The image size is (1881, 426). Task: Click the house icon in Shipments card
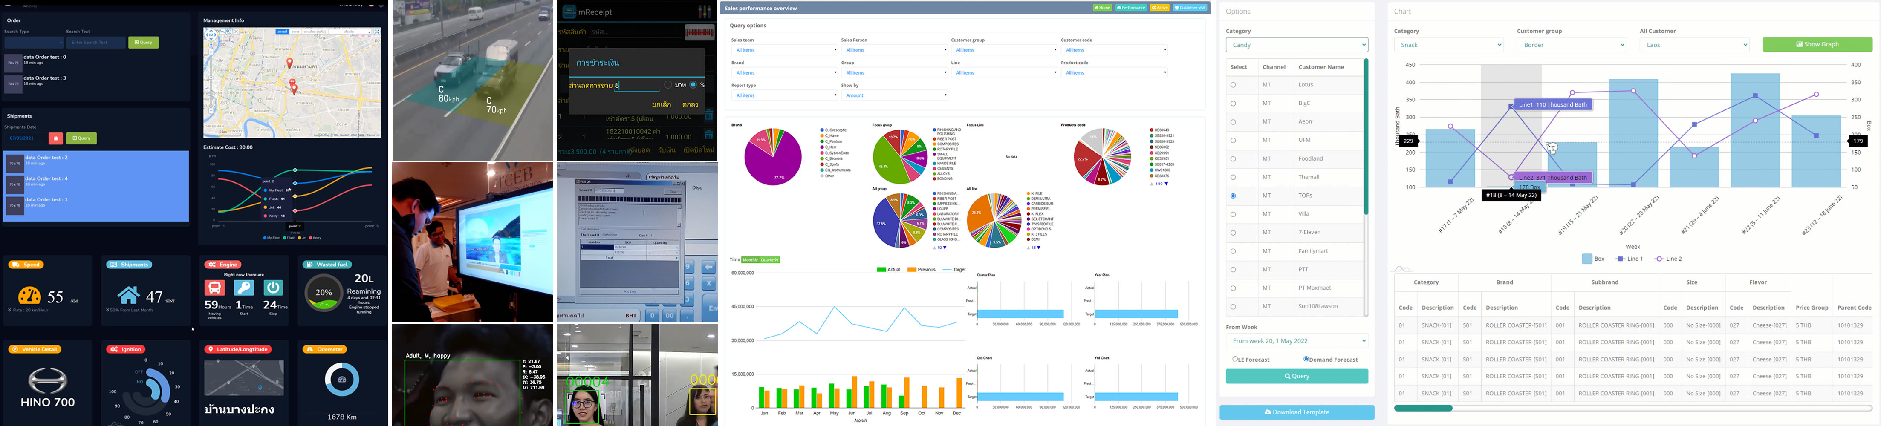(x=129, y=295)
